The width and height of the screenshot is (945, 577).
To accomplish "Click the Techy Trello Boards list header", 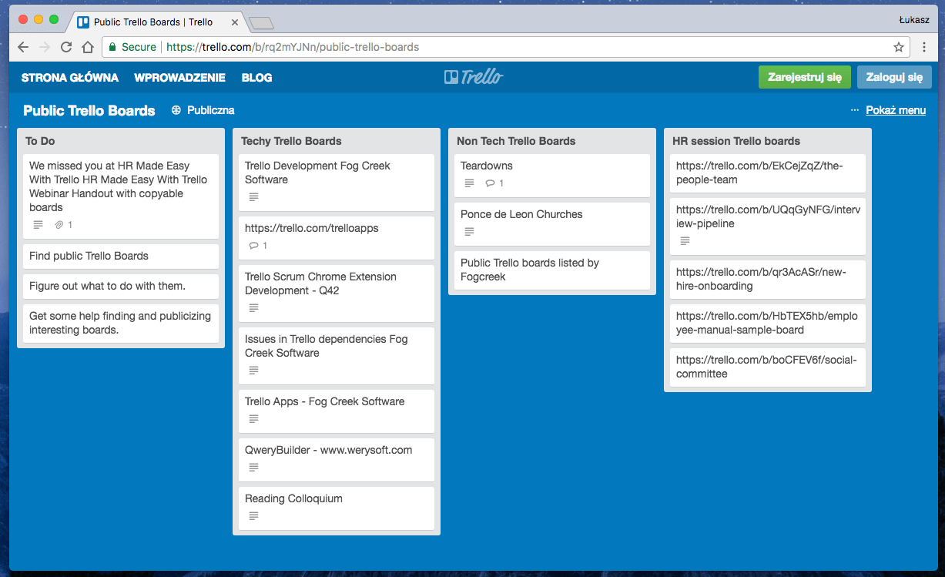I will (291, 141).
